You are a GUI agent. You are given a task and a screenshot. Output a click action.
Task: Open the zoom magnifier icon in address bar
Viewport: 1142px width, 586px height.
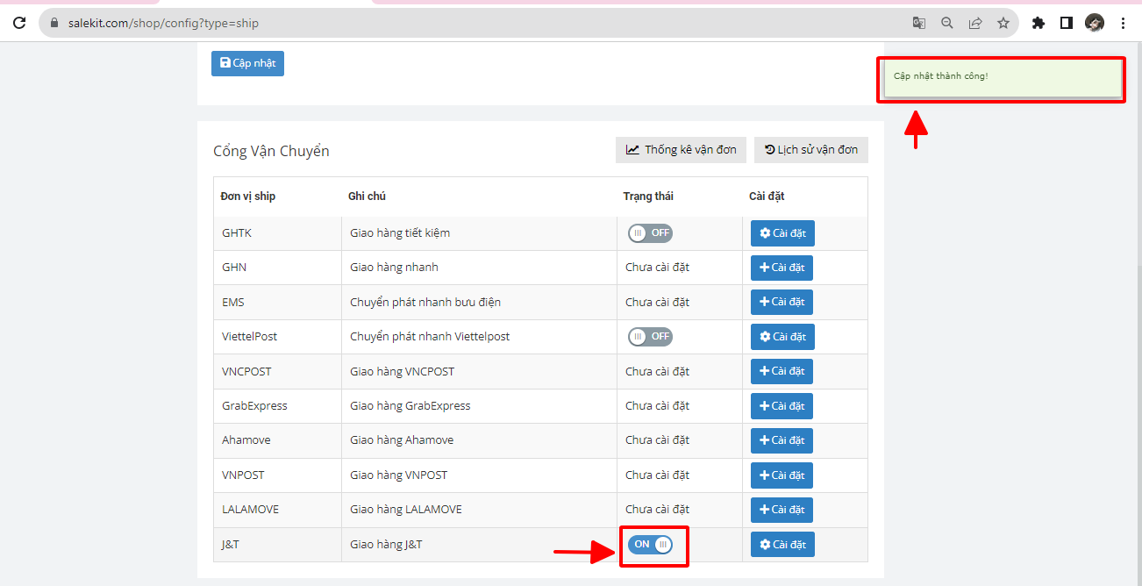(946, 24)
